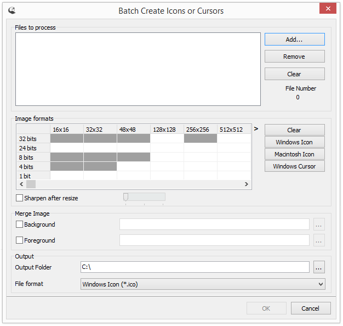Apply Macintosh Icon format preset
The image size is (343, 326).
click(294, 154)
